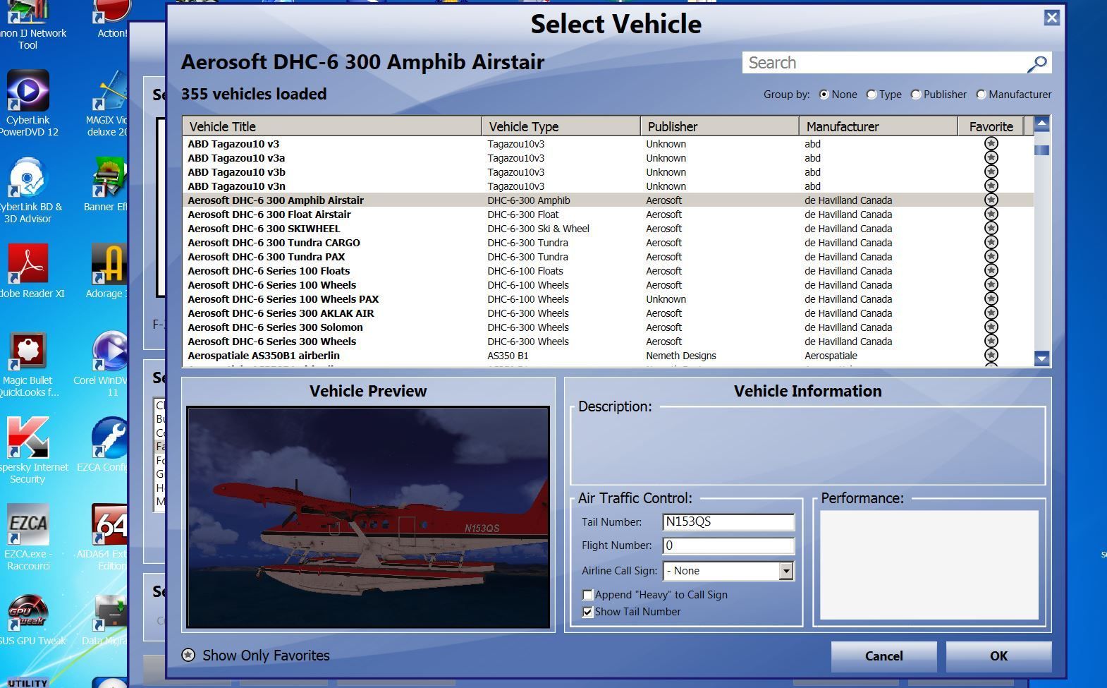The height and width of the screenshot is (688, 1107).
Task: Sort list by Manufacturer column header
Action: pyautogui.click(x=879, y=126)
